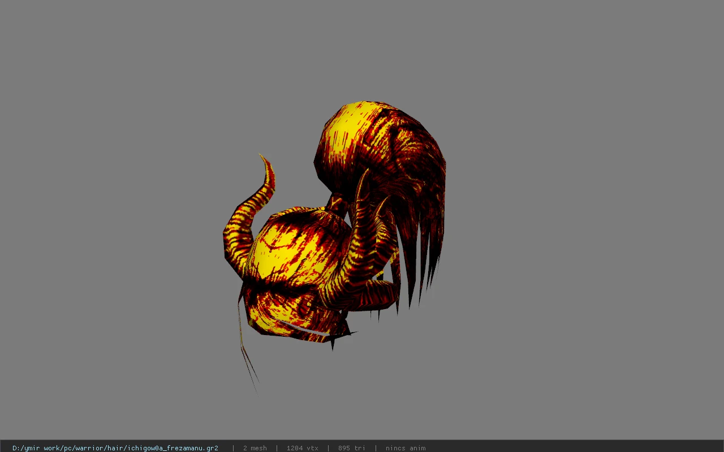This screenshot has height=452, width=724.
Task: Click the "nincs anim" animation status
Action: point(406,448)
